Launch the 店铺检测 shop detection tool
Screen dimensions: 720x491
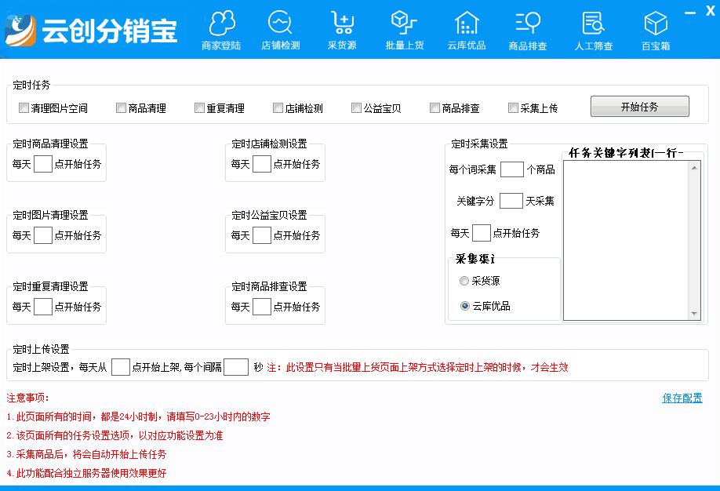tap(281, 29)
